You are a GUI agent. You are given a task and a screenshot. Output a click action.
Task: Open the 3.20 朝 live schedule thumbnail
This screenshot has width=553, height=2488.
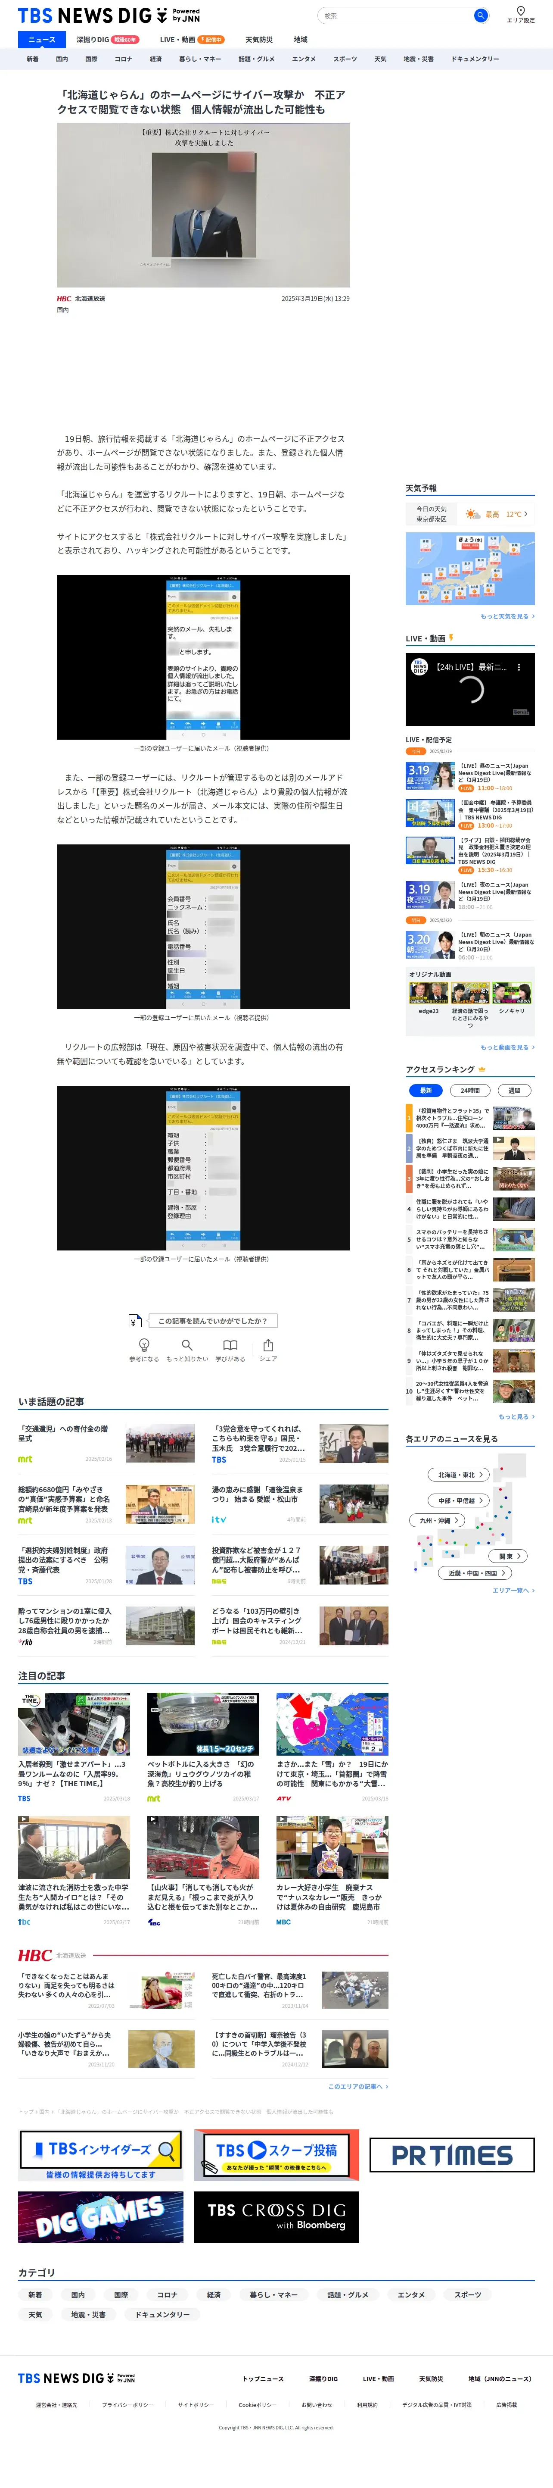pyautogui.click(x=429, y=944)
